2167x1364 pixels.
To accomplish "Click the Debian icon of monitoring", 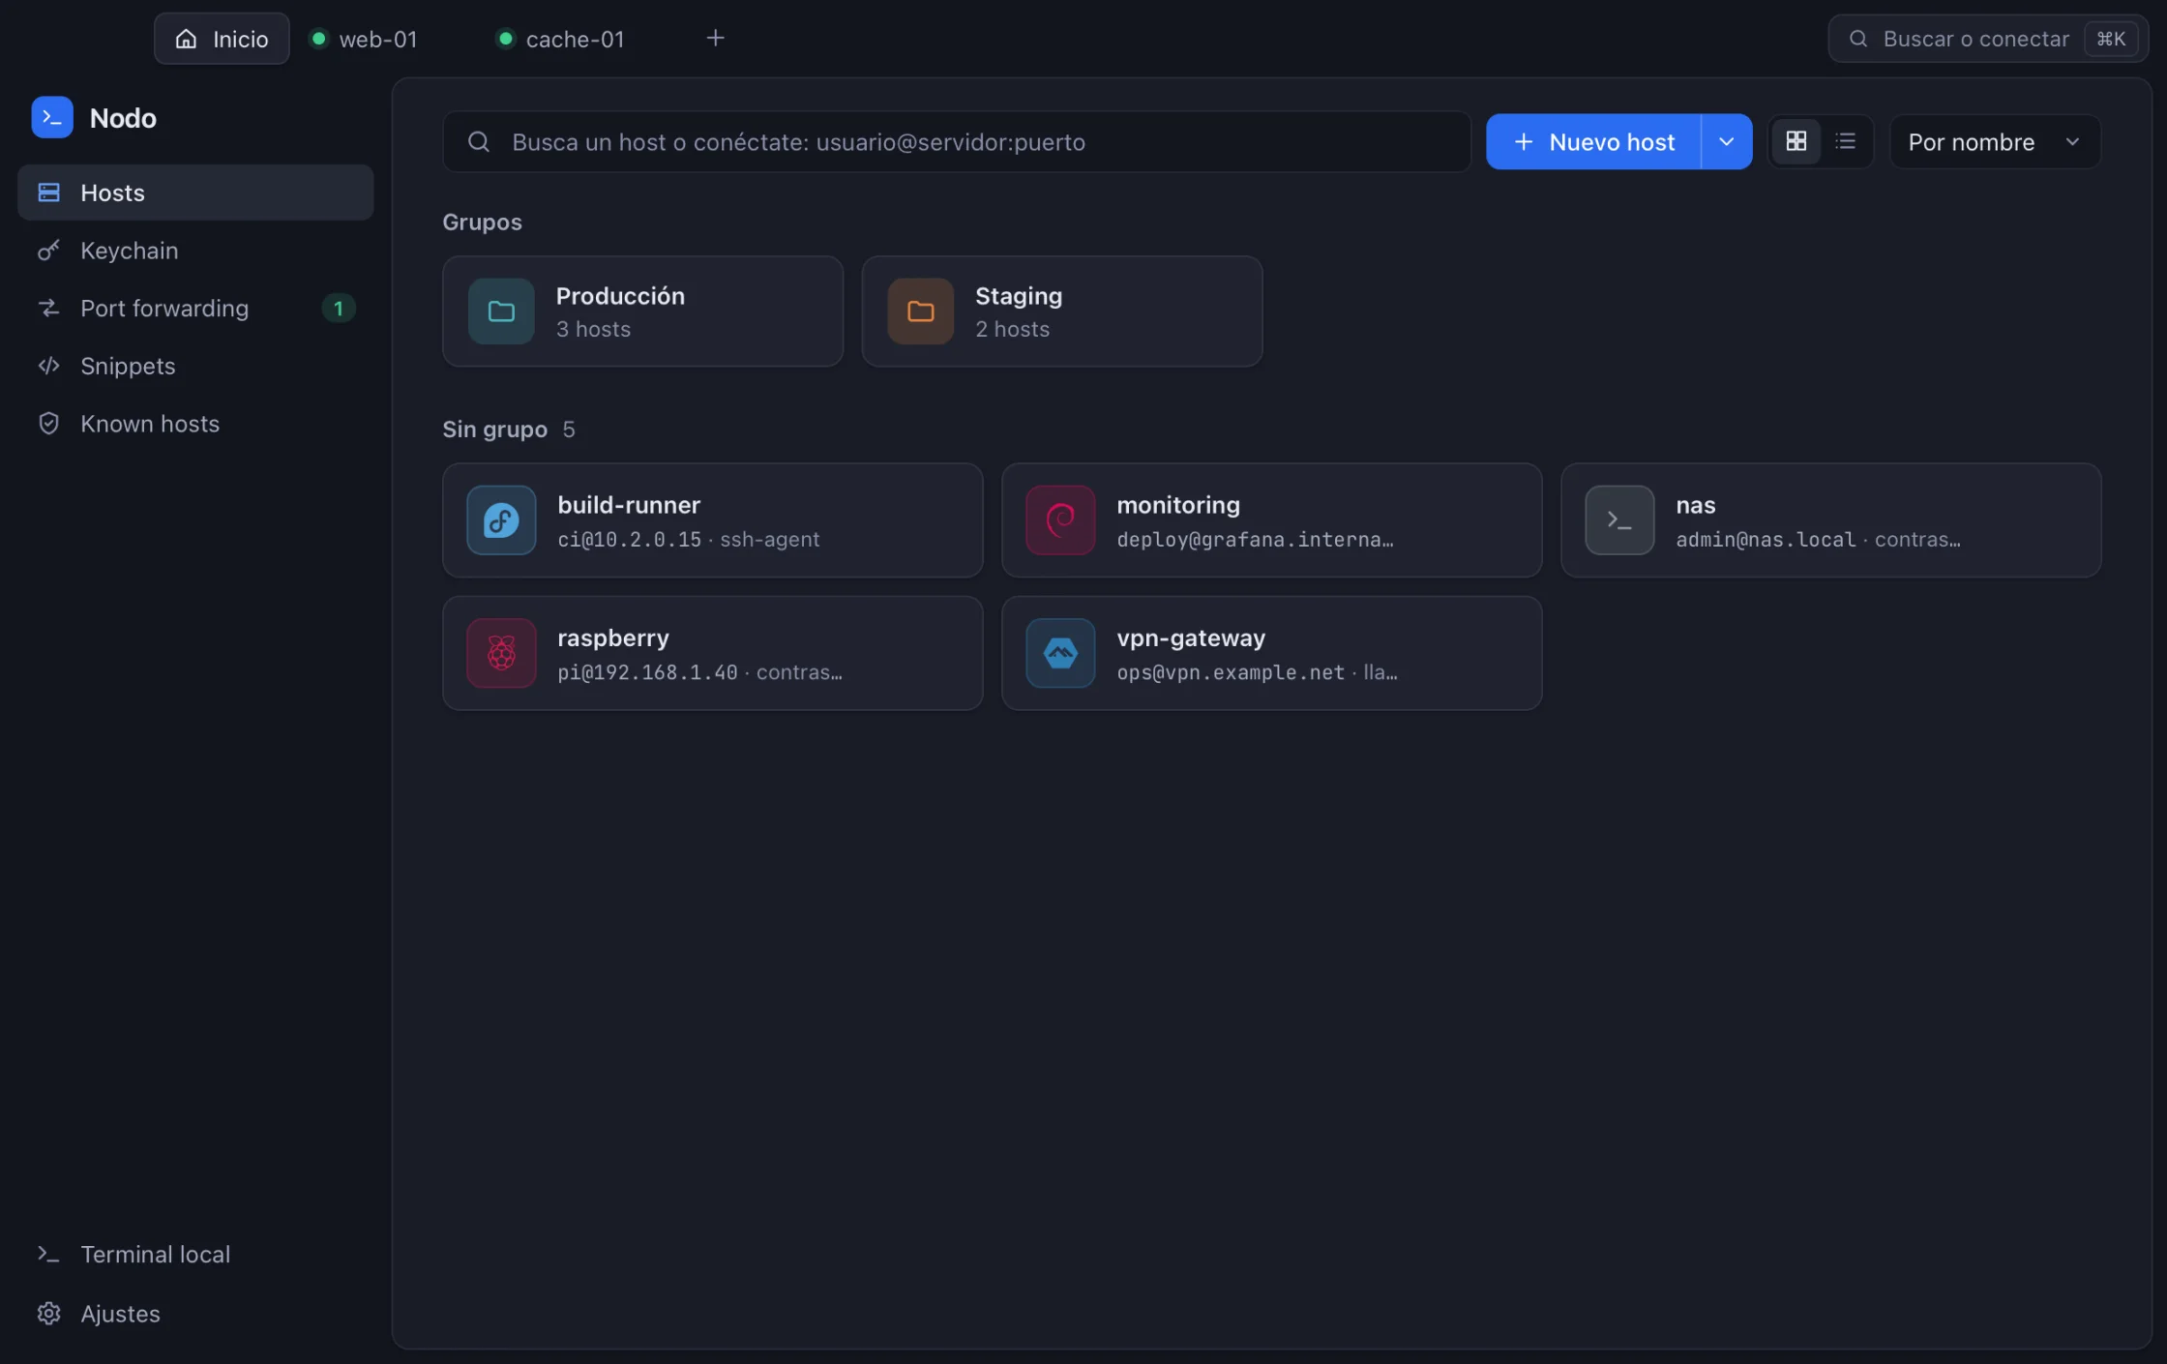I will 1060,520.
